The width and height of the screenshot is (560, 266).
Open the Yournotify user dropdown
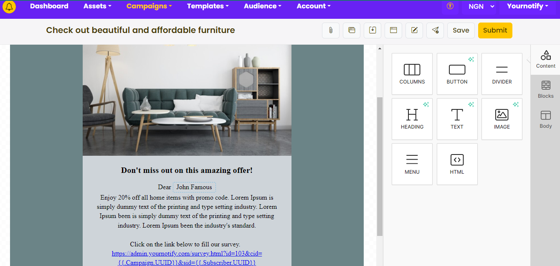527,6
